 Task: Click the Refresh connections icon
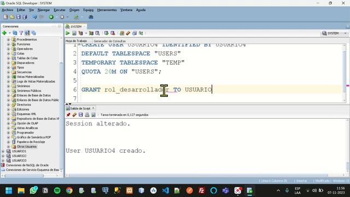(15, 33)
